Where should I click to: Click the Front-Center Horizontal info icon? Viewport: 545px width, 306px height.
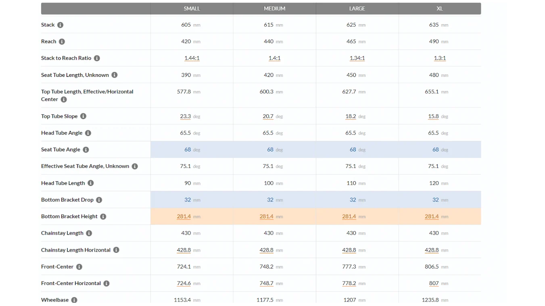tap(106, 283)
